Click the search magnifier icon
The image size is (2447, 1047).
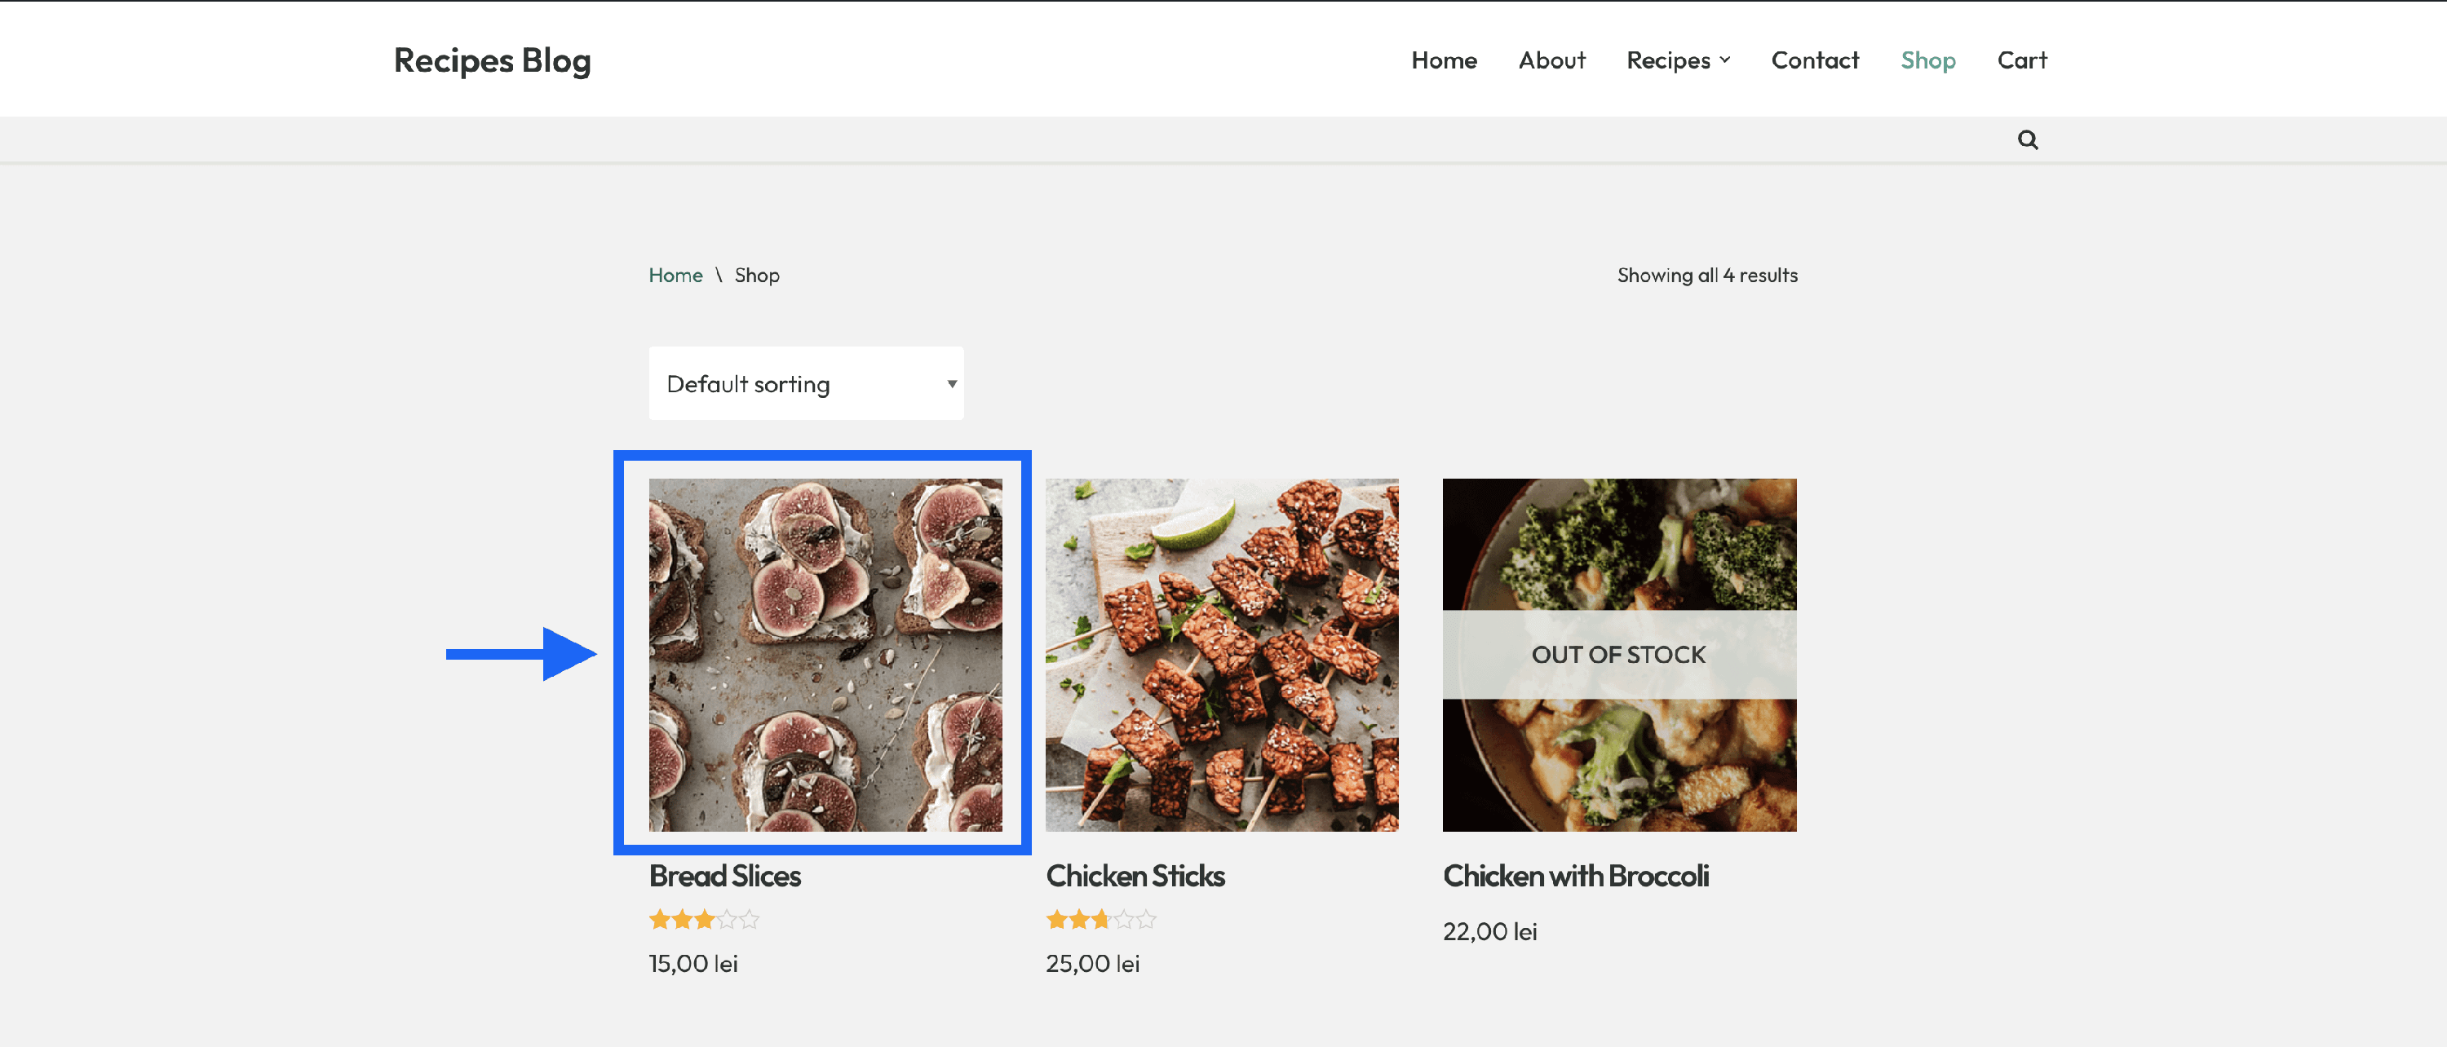click(2027, 140)
